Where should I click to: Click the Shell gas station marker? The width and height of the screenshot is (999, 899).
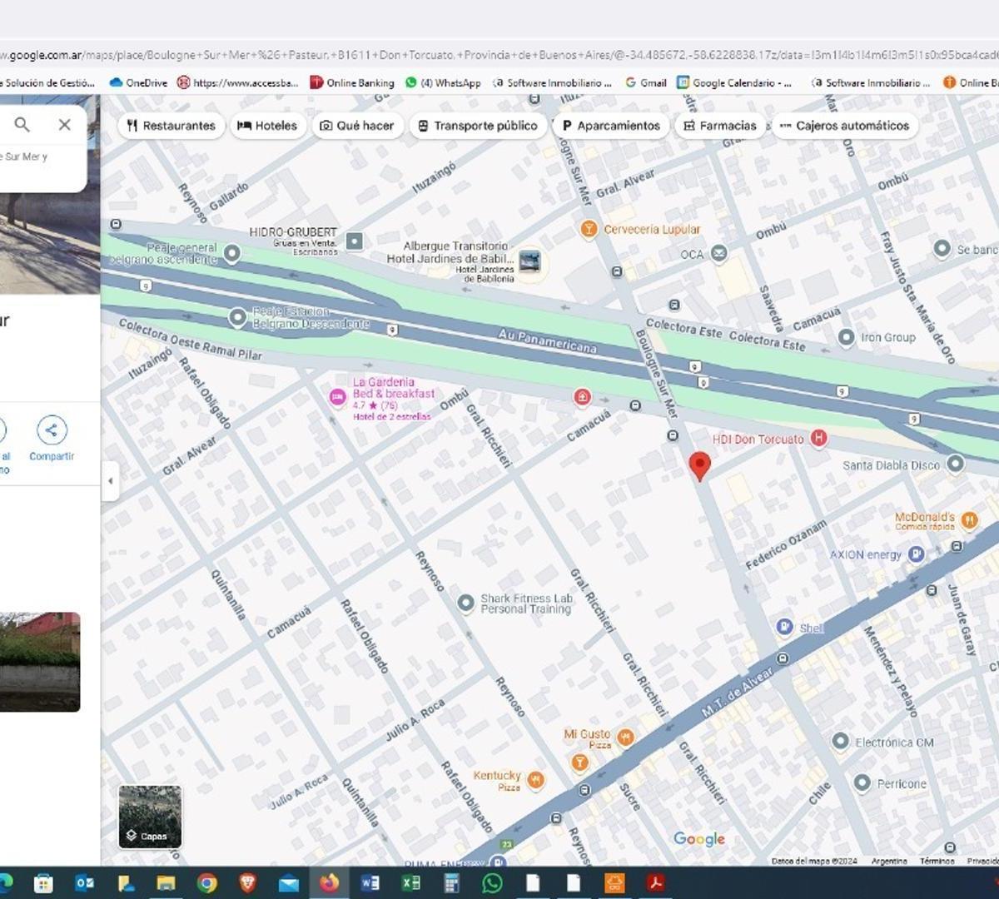783,626
